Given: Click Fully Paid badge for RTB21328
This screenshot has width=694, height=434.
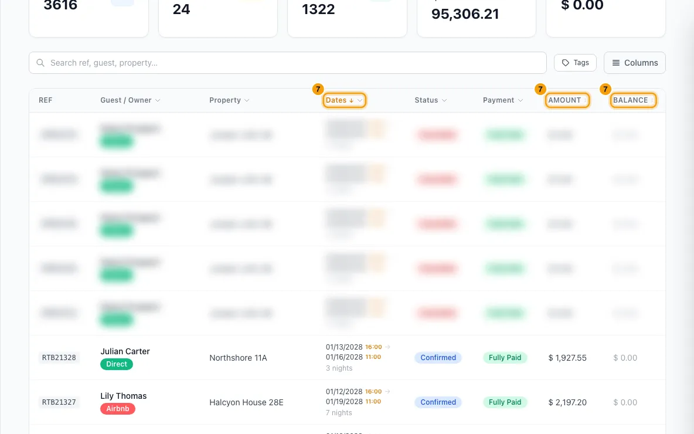Looking at the screenshot, I should click(505, 357).
